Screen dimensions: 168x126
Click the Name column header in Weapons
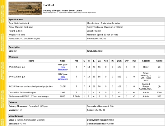31,61
